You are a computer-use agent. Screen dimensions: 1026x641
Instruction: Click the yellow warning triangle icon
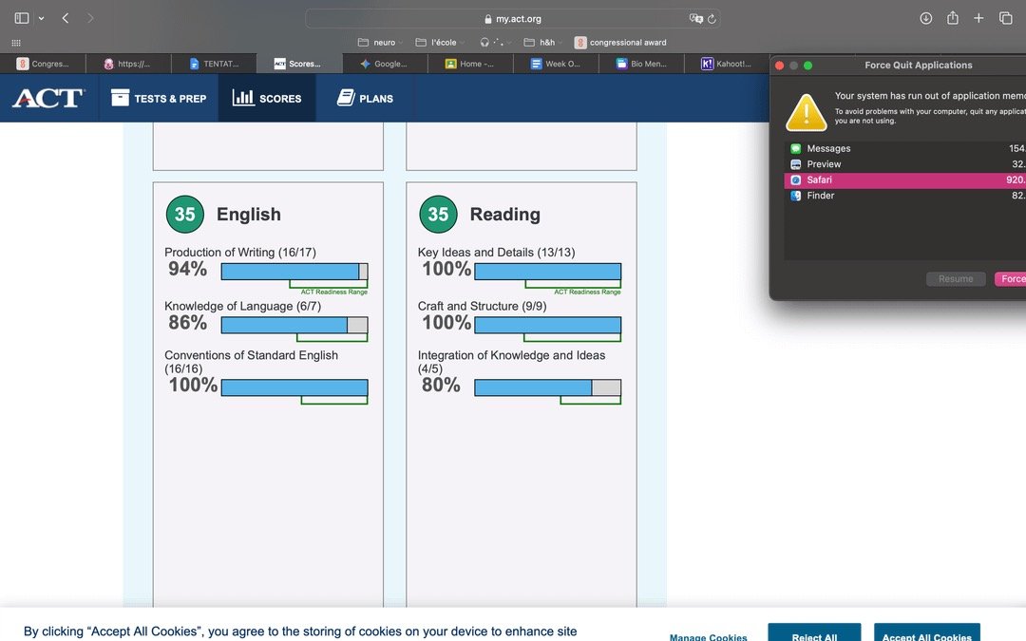807,112
